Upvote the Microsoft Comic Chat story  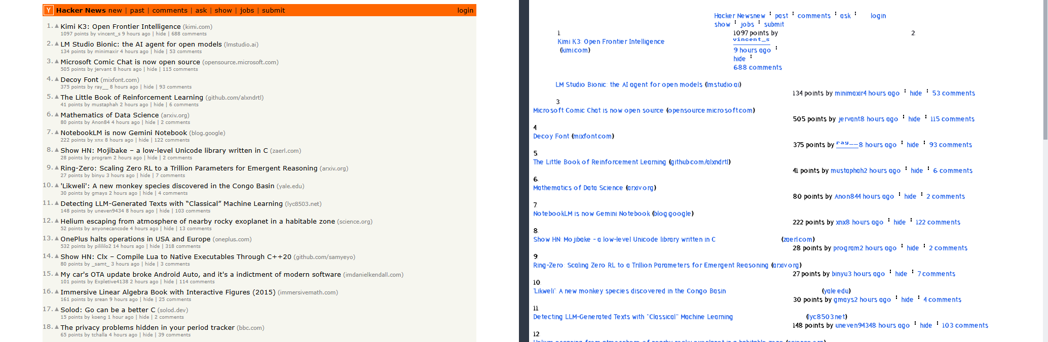click(57, 61)
